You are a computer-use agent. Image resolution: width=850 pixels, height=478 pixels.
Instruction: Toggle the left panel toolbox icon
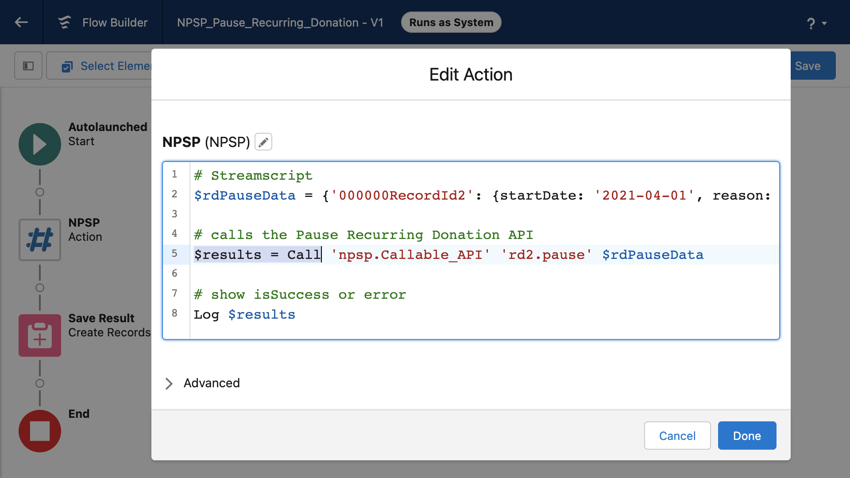click(28, 66)
